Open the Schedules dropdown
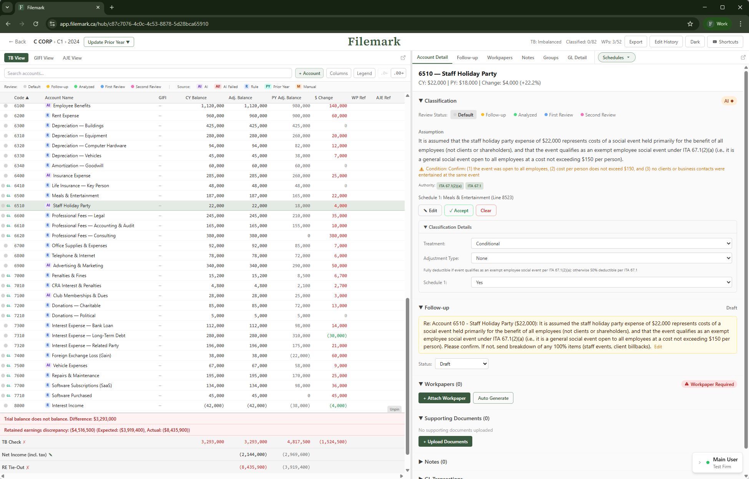This screenshot has width=749, height=479. [x=616, y=57]
